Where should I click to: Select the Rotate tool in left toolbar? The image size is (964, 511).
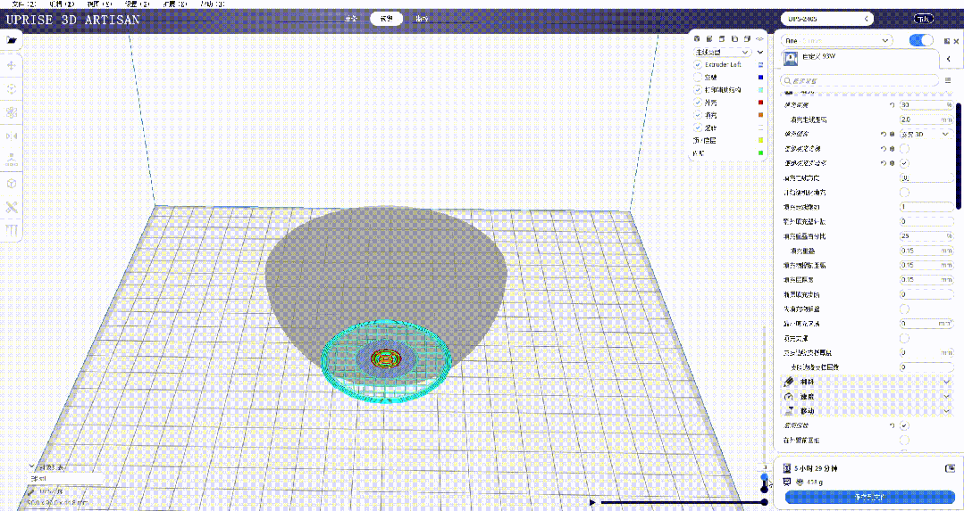pos(12,112)
